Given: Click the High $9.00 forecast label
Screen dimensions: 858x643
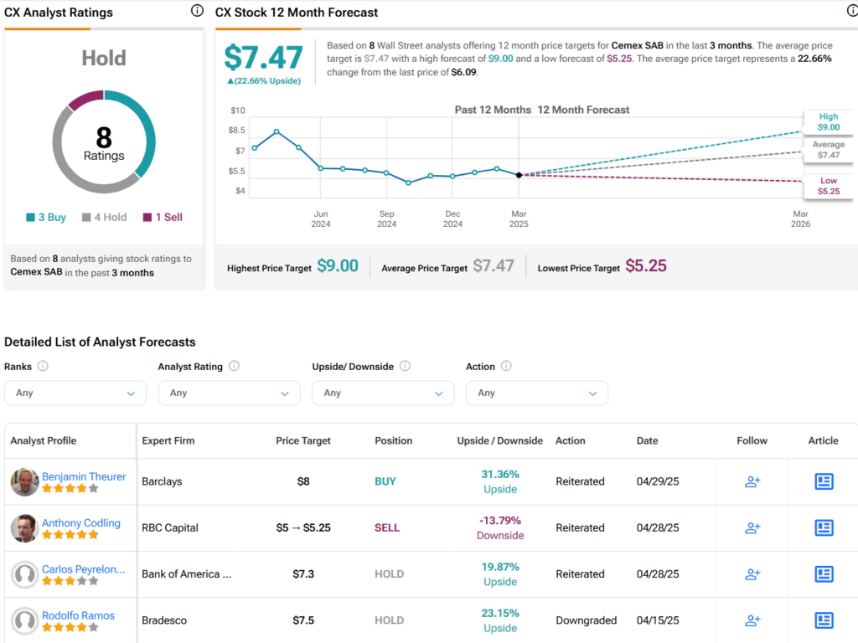Looking at the screenshot, I should click(828, 121).
